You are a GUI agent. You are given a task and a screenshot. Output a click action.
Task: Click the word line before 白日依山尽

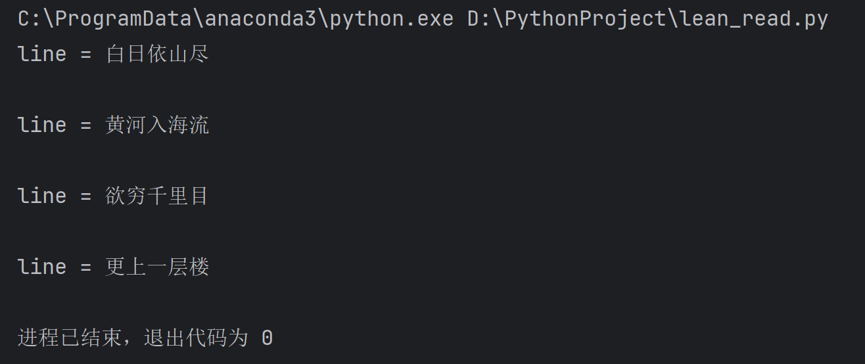pyautogui.click(x=42, y=54)
